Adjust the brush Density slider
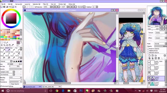 (x=16, y=69)
